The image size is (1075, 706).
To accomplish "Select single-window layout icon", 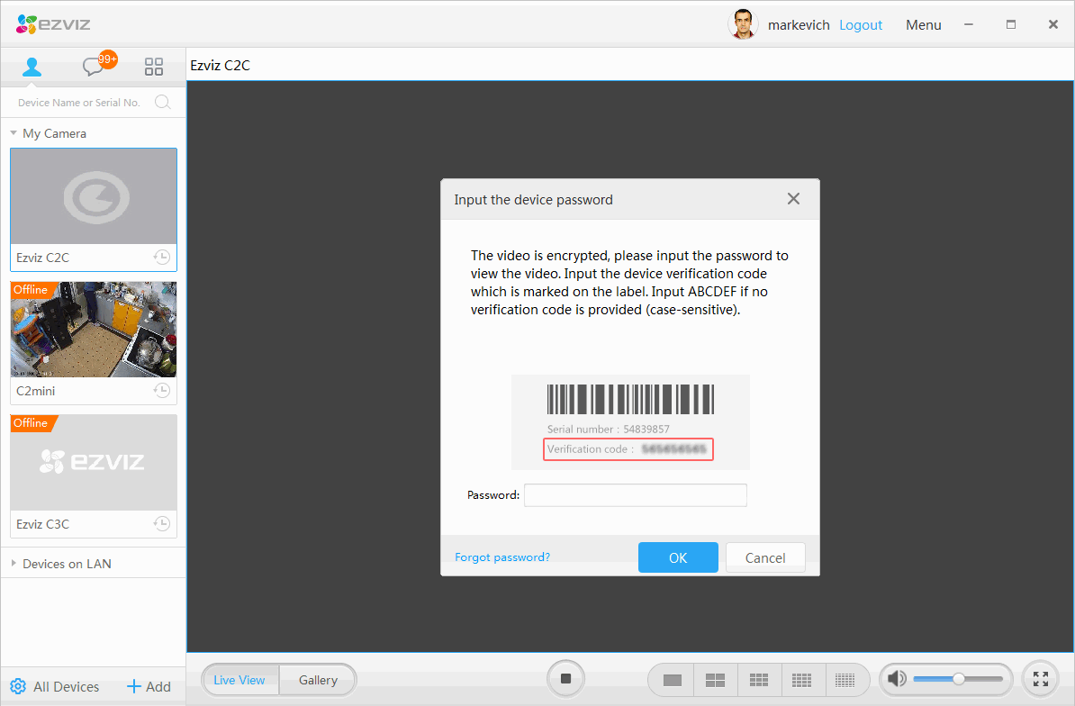I will click(672, 680).
